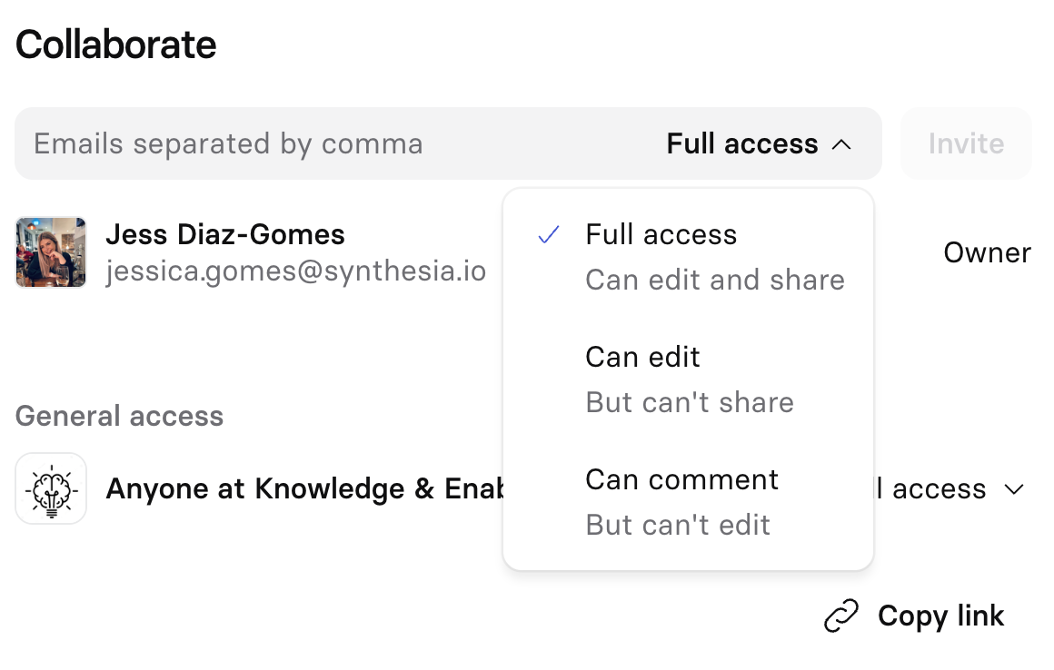Click the Jess Diaz-Gomes name
This screenshot has width=1054, height=670.
pyautogui.click(x=225, y=235)
